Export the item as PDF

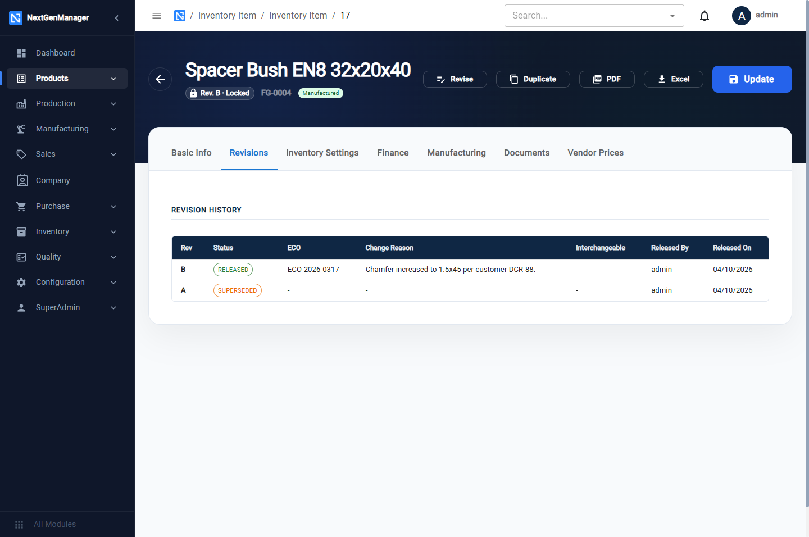[607, 79]
